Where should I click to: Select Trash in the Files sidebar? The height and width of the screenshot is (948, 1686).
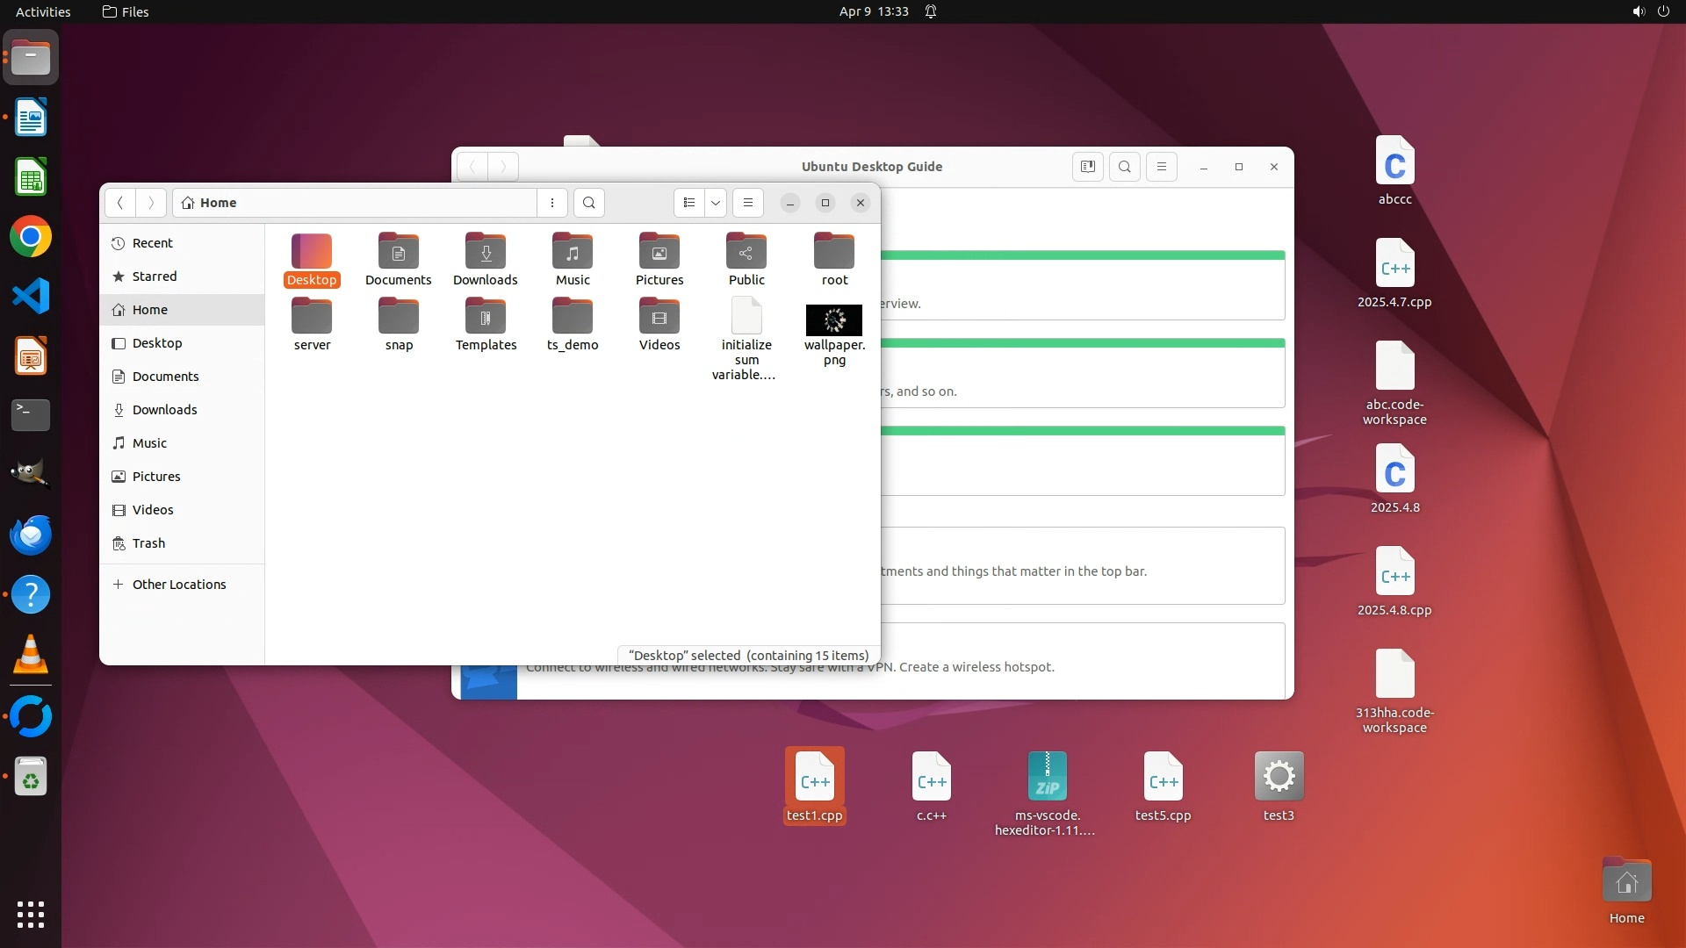(x=148, y=543)
